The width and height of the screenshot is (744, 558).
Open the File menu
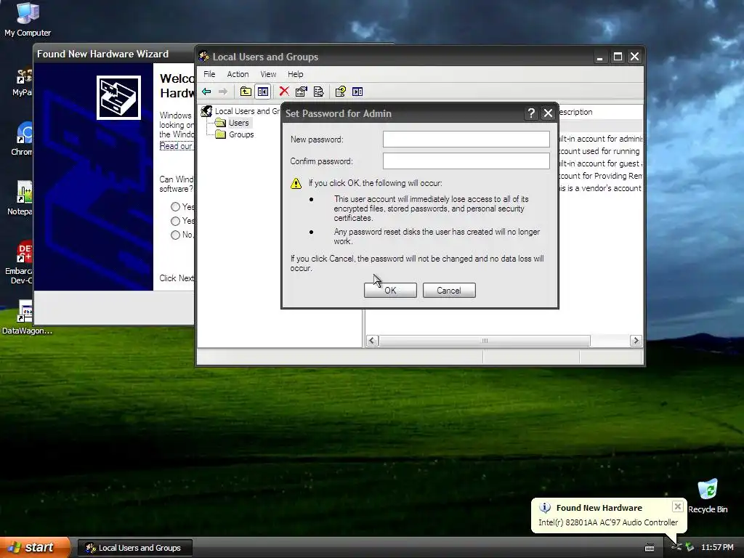209,75
